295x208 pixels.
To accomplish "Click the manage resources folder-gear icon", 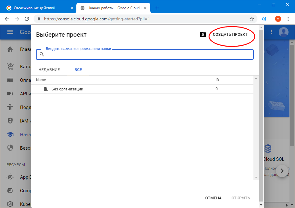I will coord(203,35).
